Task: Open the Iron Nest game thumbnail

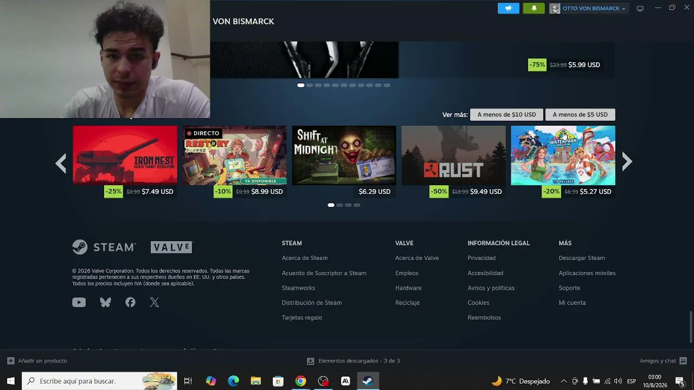Action: 125,155
